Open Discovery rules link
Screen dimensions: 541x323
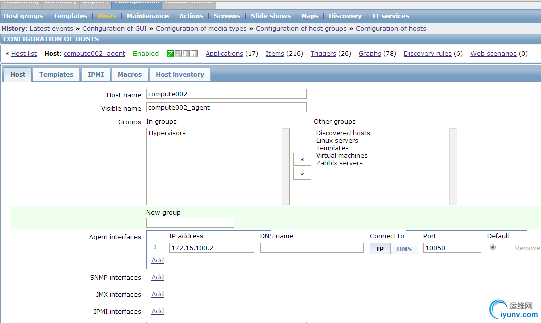pyautogui.click(x=428, y=54)
